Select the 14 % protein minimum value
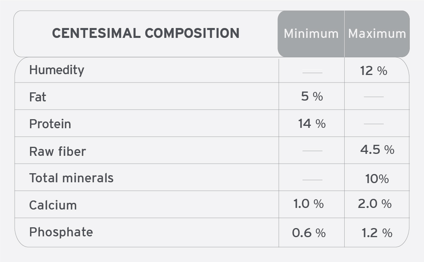Screen dimensions: 424x262 tap(312, 124)
